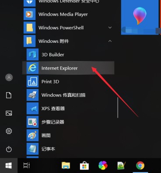
Task: Select the Windows PowerShell label
Action: pyautogui.click(x=61, y=28)
